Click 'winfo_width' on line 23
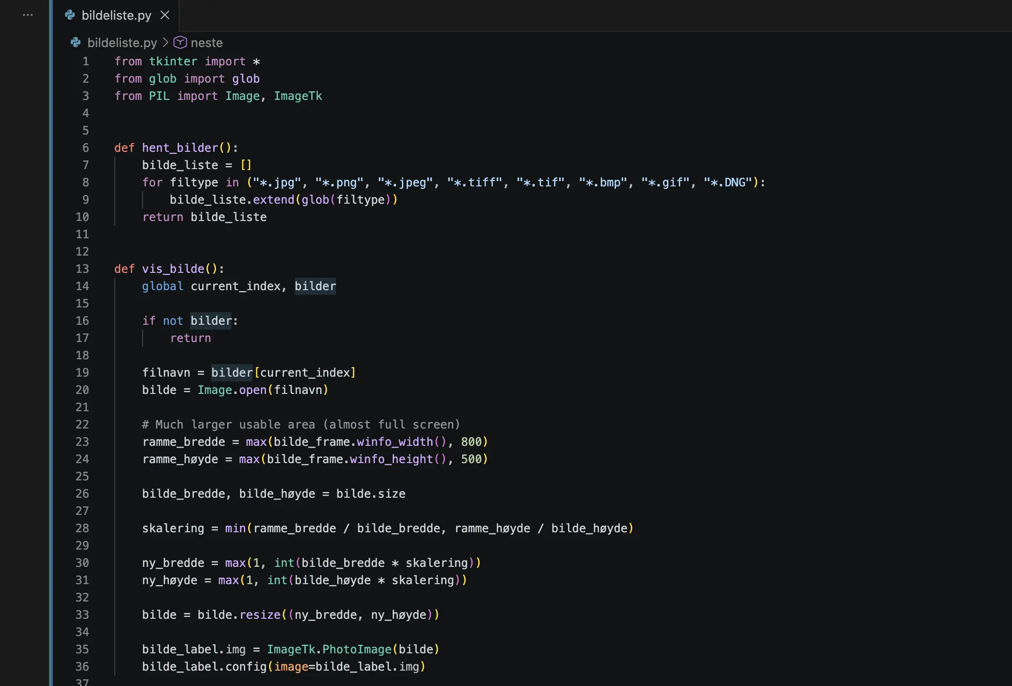 (x=395, y=442)
